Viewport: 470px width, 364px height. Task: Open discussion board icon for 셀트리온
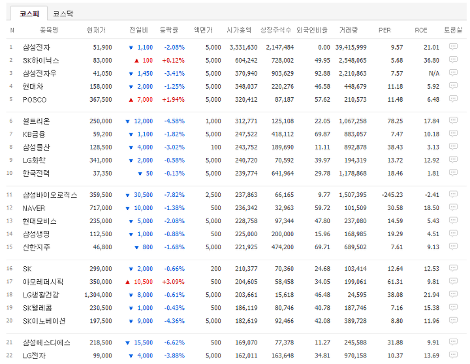(453, 121)
